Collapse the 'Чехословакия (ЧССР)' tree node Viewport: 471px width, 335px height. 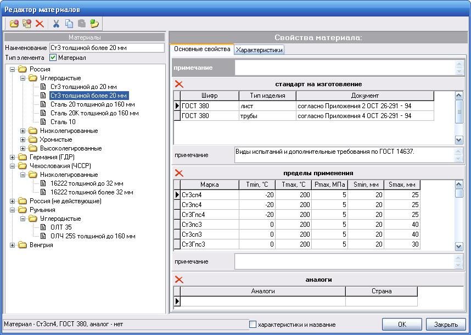point(12,166)
